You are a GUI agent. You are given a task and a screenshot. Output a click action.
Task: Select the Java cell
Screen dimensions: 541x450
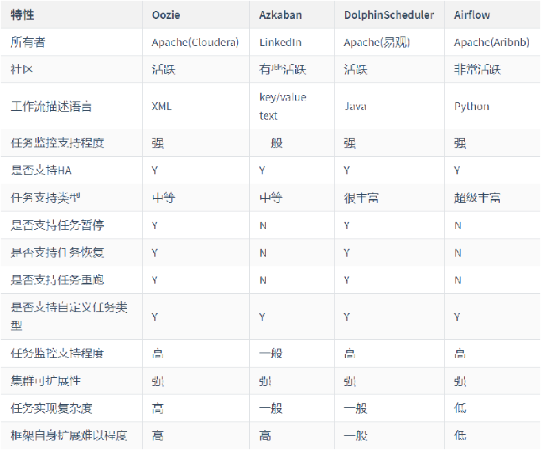(355, 106)
